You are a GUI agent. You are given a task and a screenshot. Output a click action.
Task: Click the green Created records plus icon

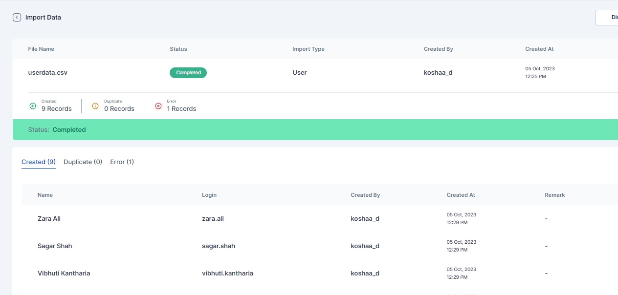pyautogui.click(x=33, y=105)
